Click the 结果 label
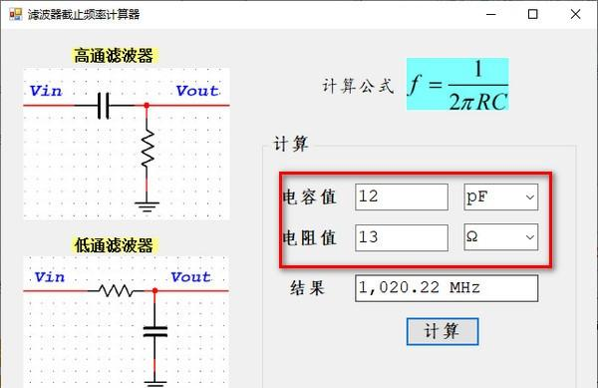 click(307, 288)
